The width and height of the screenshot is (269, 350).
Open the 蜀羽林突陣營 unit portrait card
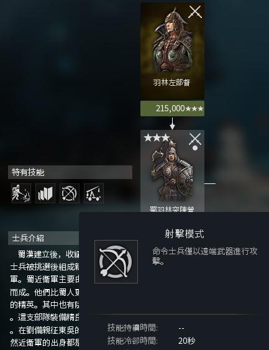point(172,171)
